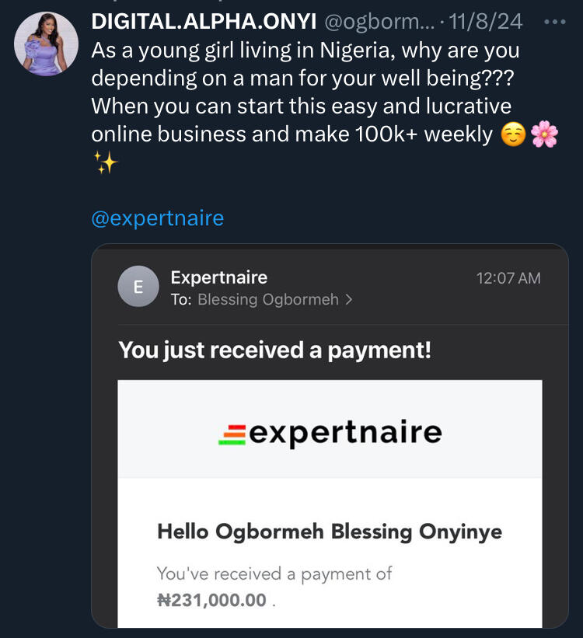Click the "You just received a payment!" subject

[x=274, y=350]
